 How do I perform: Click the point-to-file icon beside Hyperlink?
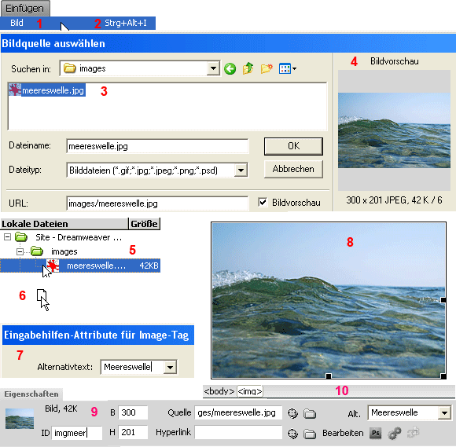click(x=292, y=434)
